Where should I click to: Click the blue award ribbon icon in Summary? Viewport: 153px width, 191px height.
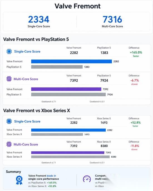click(x=19, y=180)
